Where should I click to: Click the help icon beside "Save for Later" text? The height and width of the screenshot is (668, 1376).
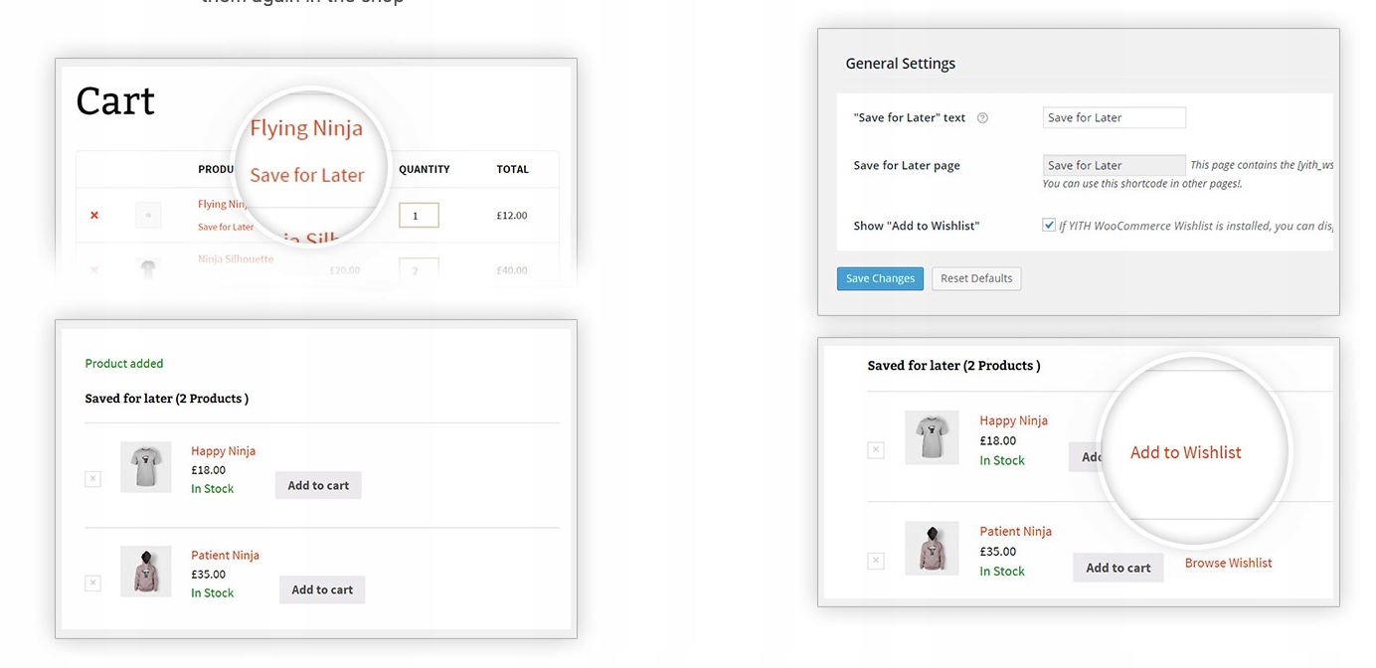coord(982,117)
